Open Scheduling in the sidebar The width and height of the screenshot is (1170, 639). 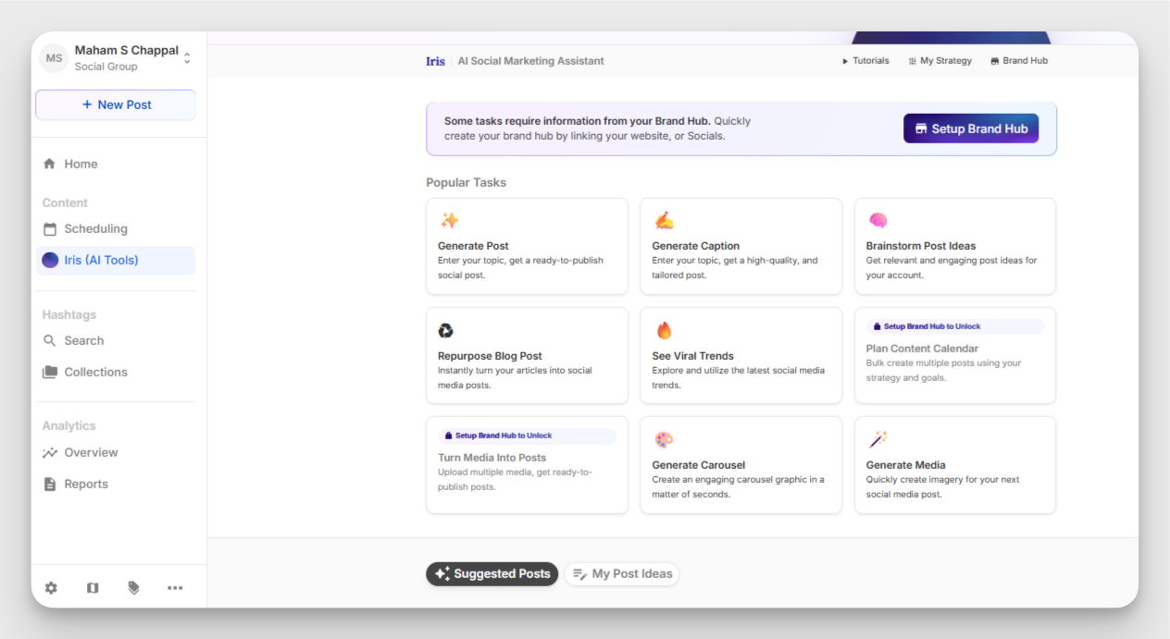tap(95, 228)
